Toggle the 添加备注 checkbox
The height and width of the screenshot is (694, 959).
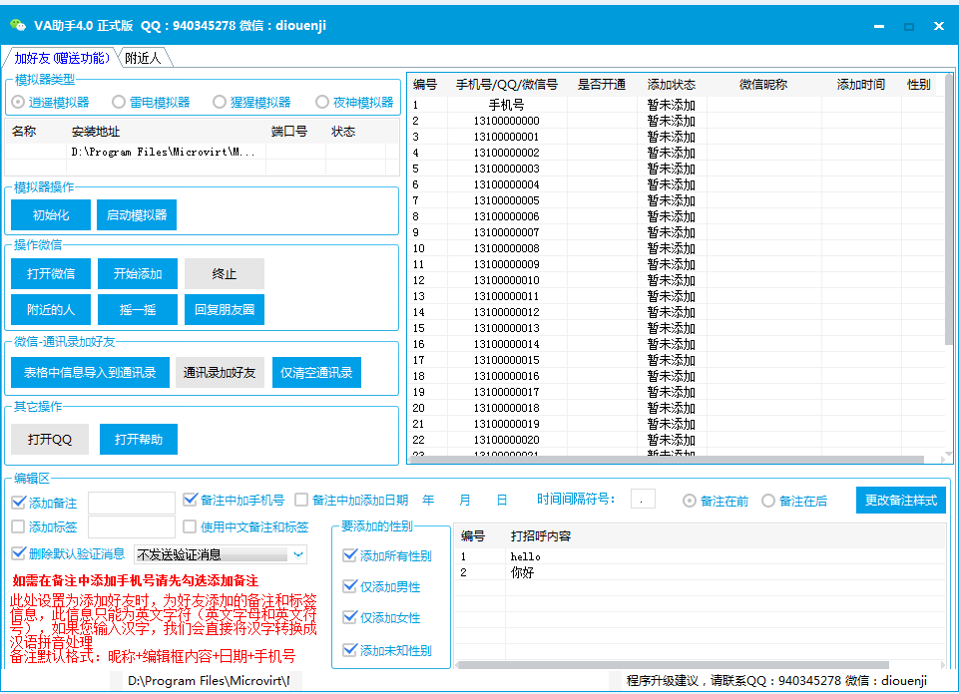(x=45, y=503)
